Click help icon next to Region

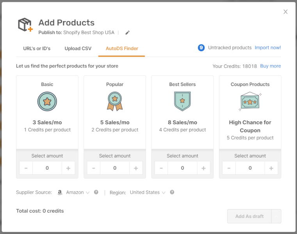pos(172,192)
